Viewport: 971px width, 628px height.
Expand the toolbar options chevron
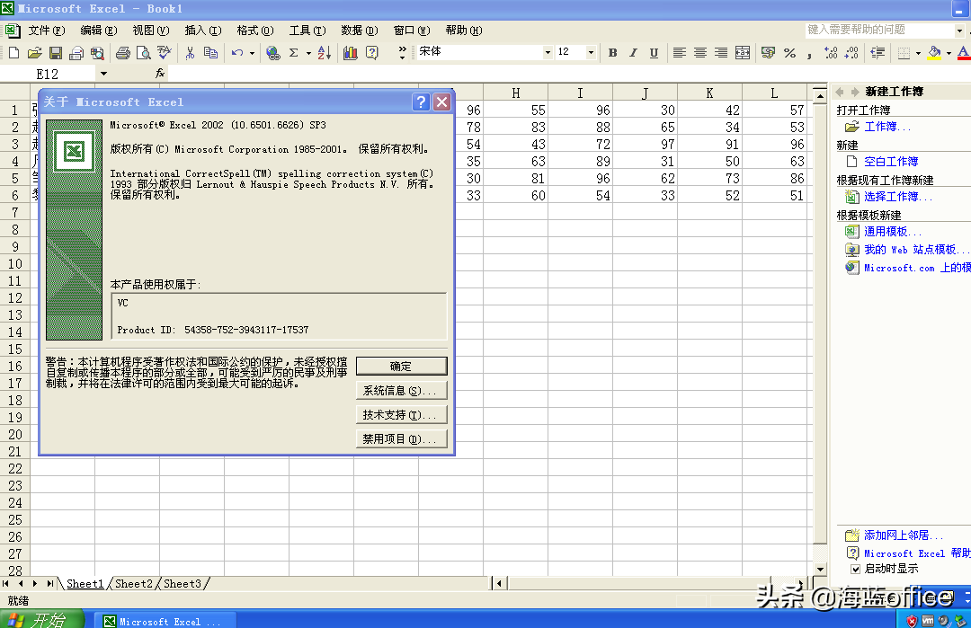click(x=403, y=53)
